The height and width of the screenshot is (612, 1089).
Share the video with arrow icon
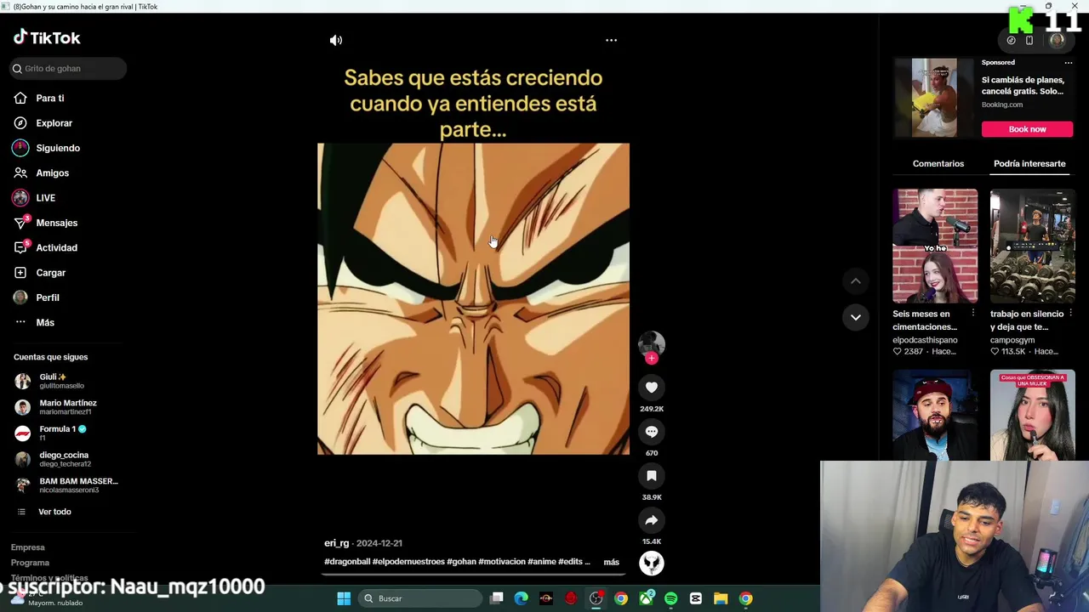(x=652, y=520)
